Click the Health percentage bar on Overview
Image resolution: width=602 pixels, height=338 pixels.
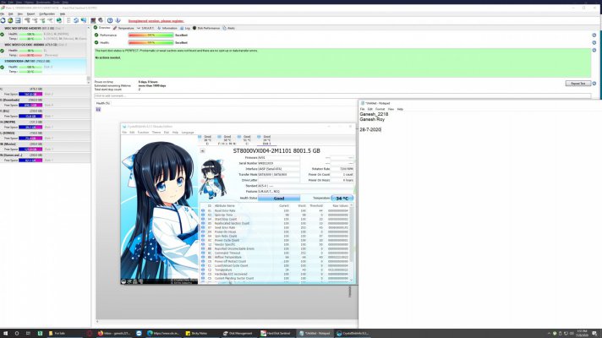(x=150, y=42)
